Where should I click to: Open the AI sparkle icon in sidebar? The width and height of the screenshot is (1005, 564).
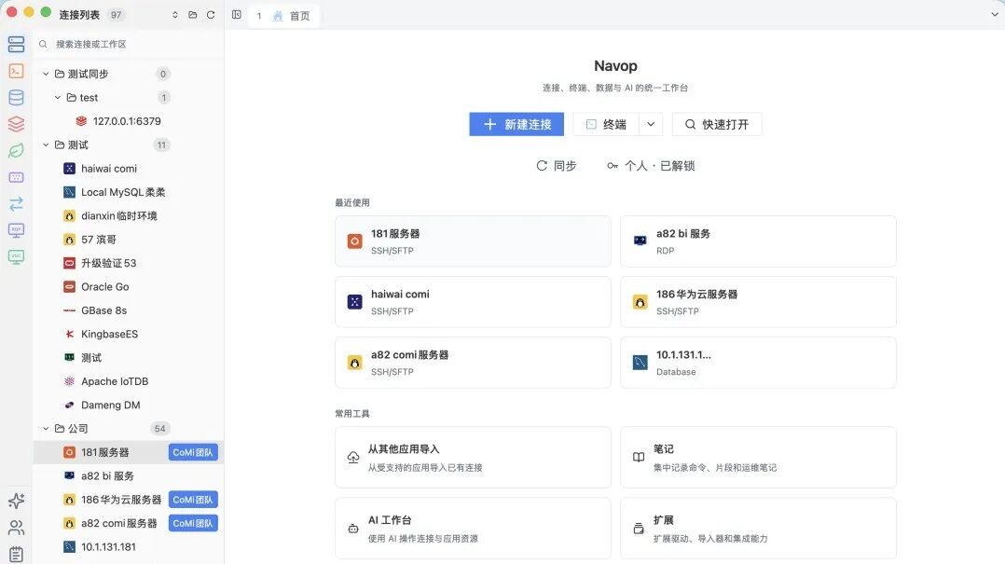pyautogui.click(x=16, y=501)
